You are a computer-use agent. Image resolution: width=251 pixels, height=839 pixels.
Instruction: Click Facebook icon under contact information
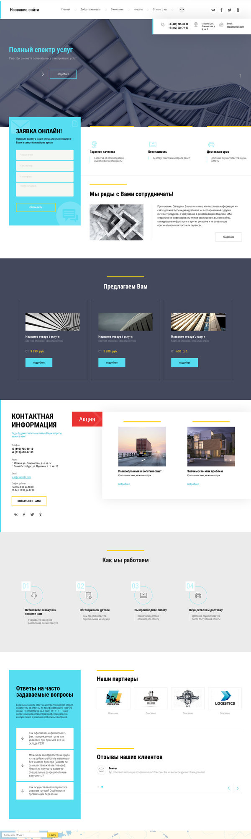tap(24, 514)
